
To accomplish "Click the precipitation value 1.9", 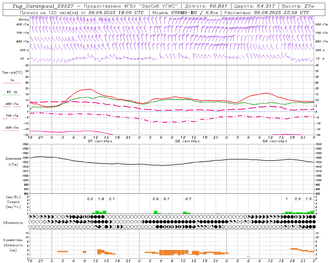I will (x=101, y=199).
